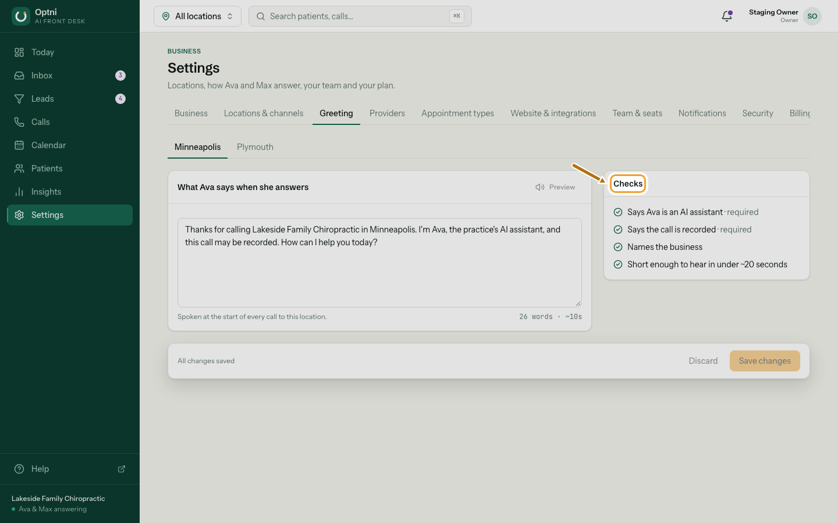Select the Security tab
The image size is (838, 523).
[x=758, y=113]
